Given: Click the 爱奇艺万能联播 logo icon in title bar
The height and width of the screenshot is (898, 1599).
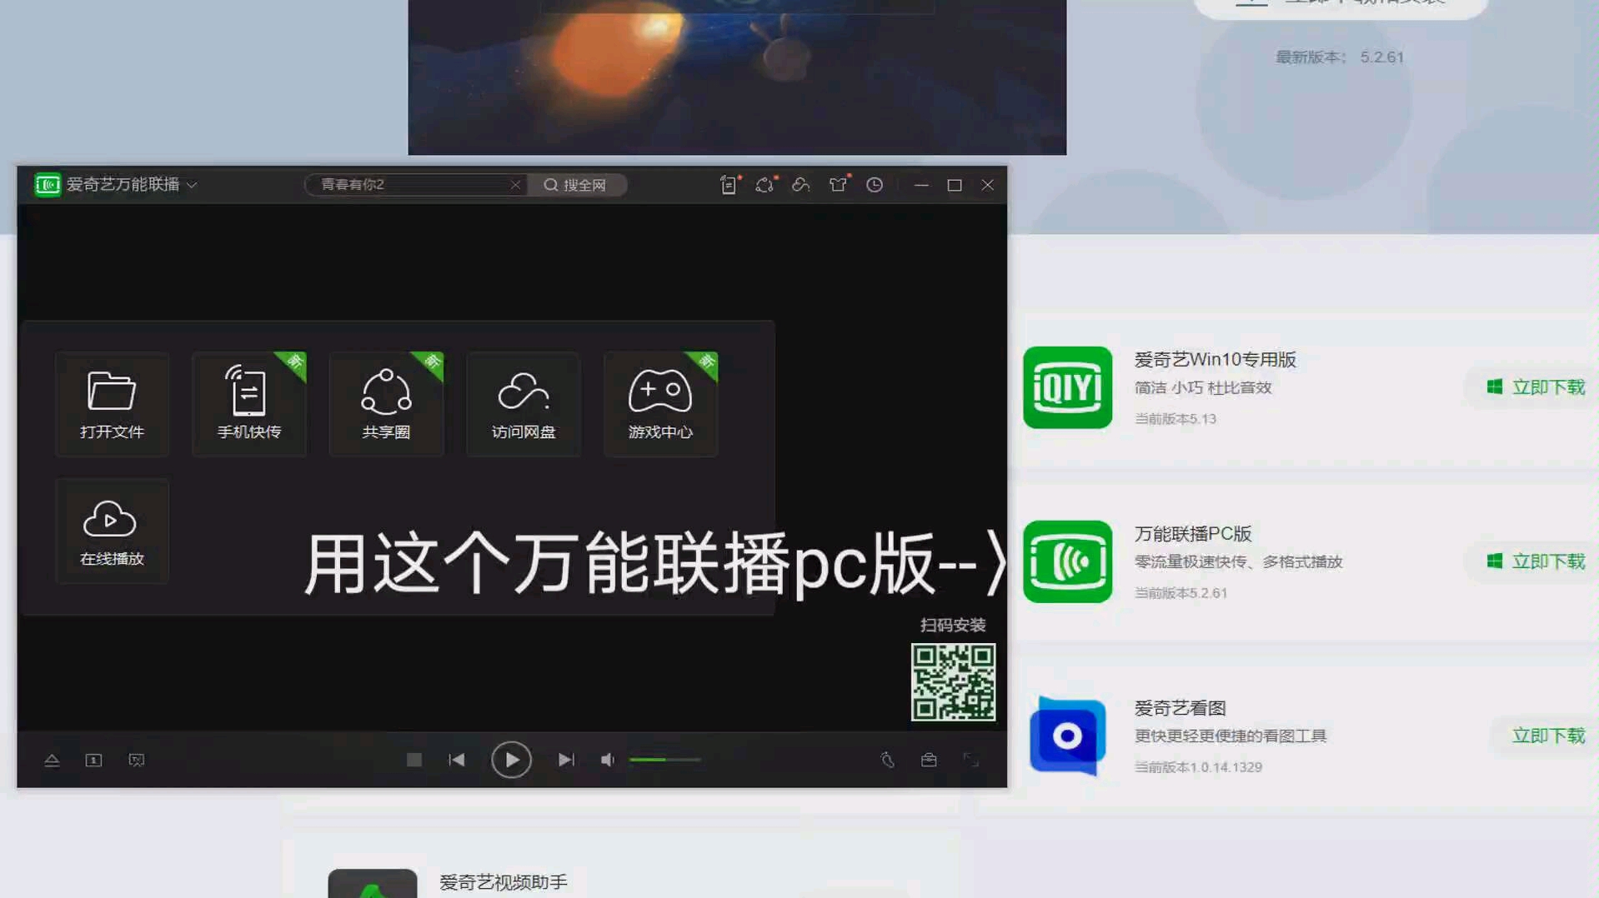Looking at the screenshot, I should 48,184.
